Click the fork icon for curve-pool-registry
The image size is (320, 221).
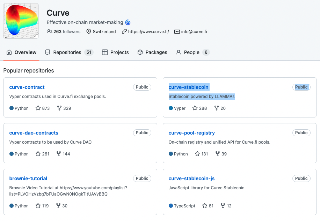pyautogui.click(x=218, y=154)
